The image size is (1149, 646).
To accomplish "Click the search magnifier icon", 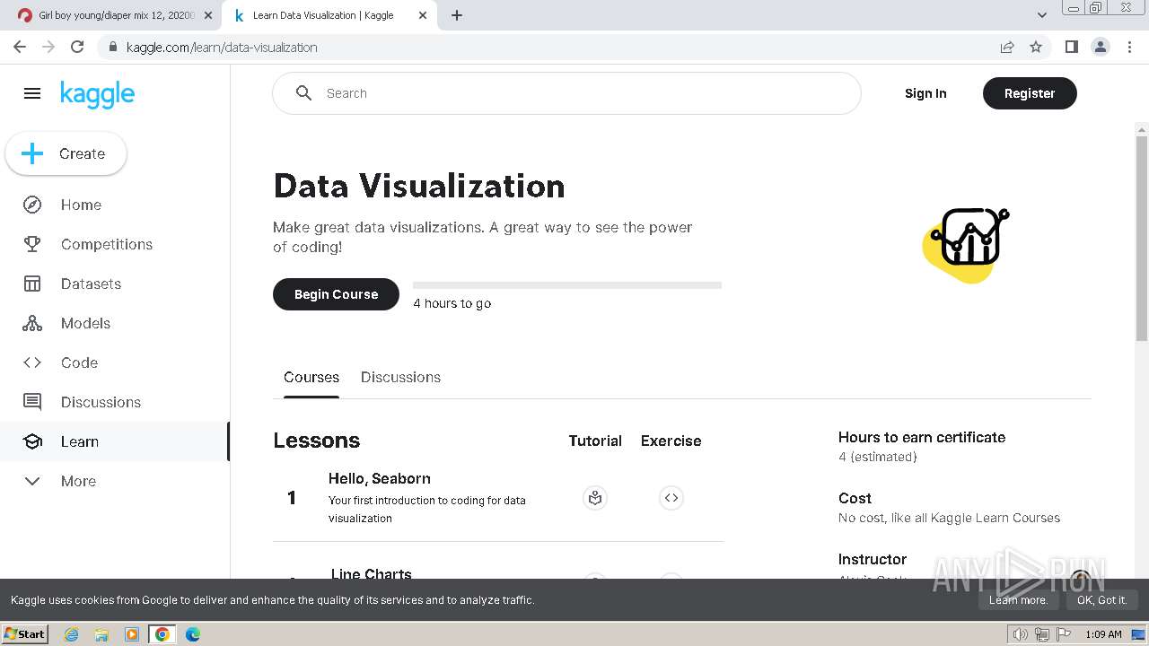I will point(303,93).
